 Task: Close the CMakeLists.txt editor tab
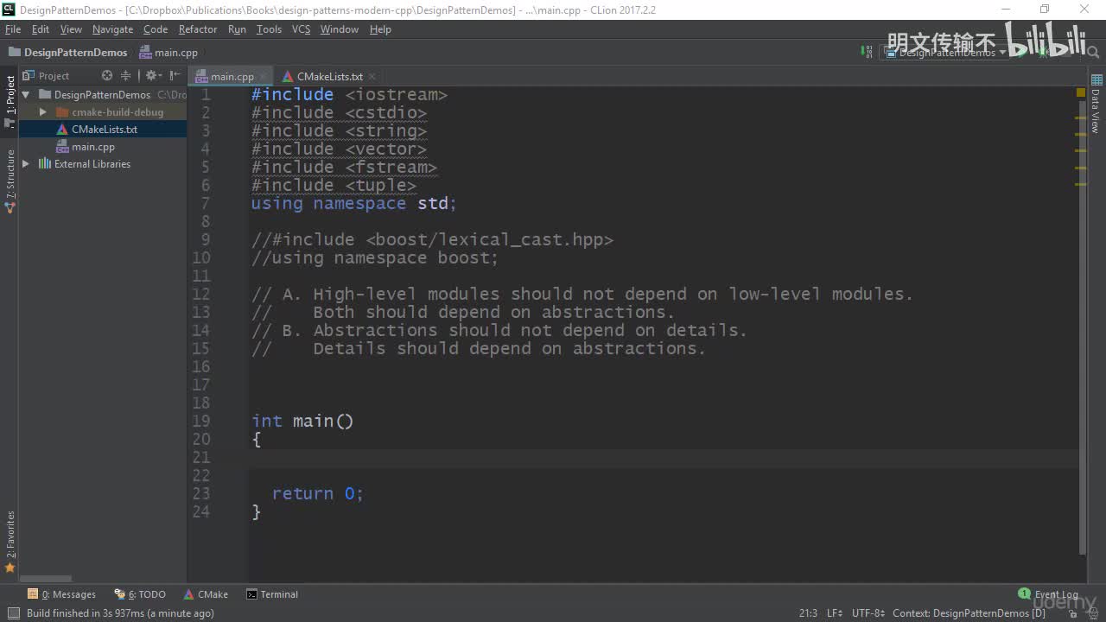point(371,77)
